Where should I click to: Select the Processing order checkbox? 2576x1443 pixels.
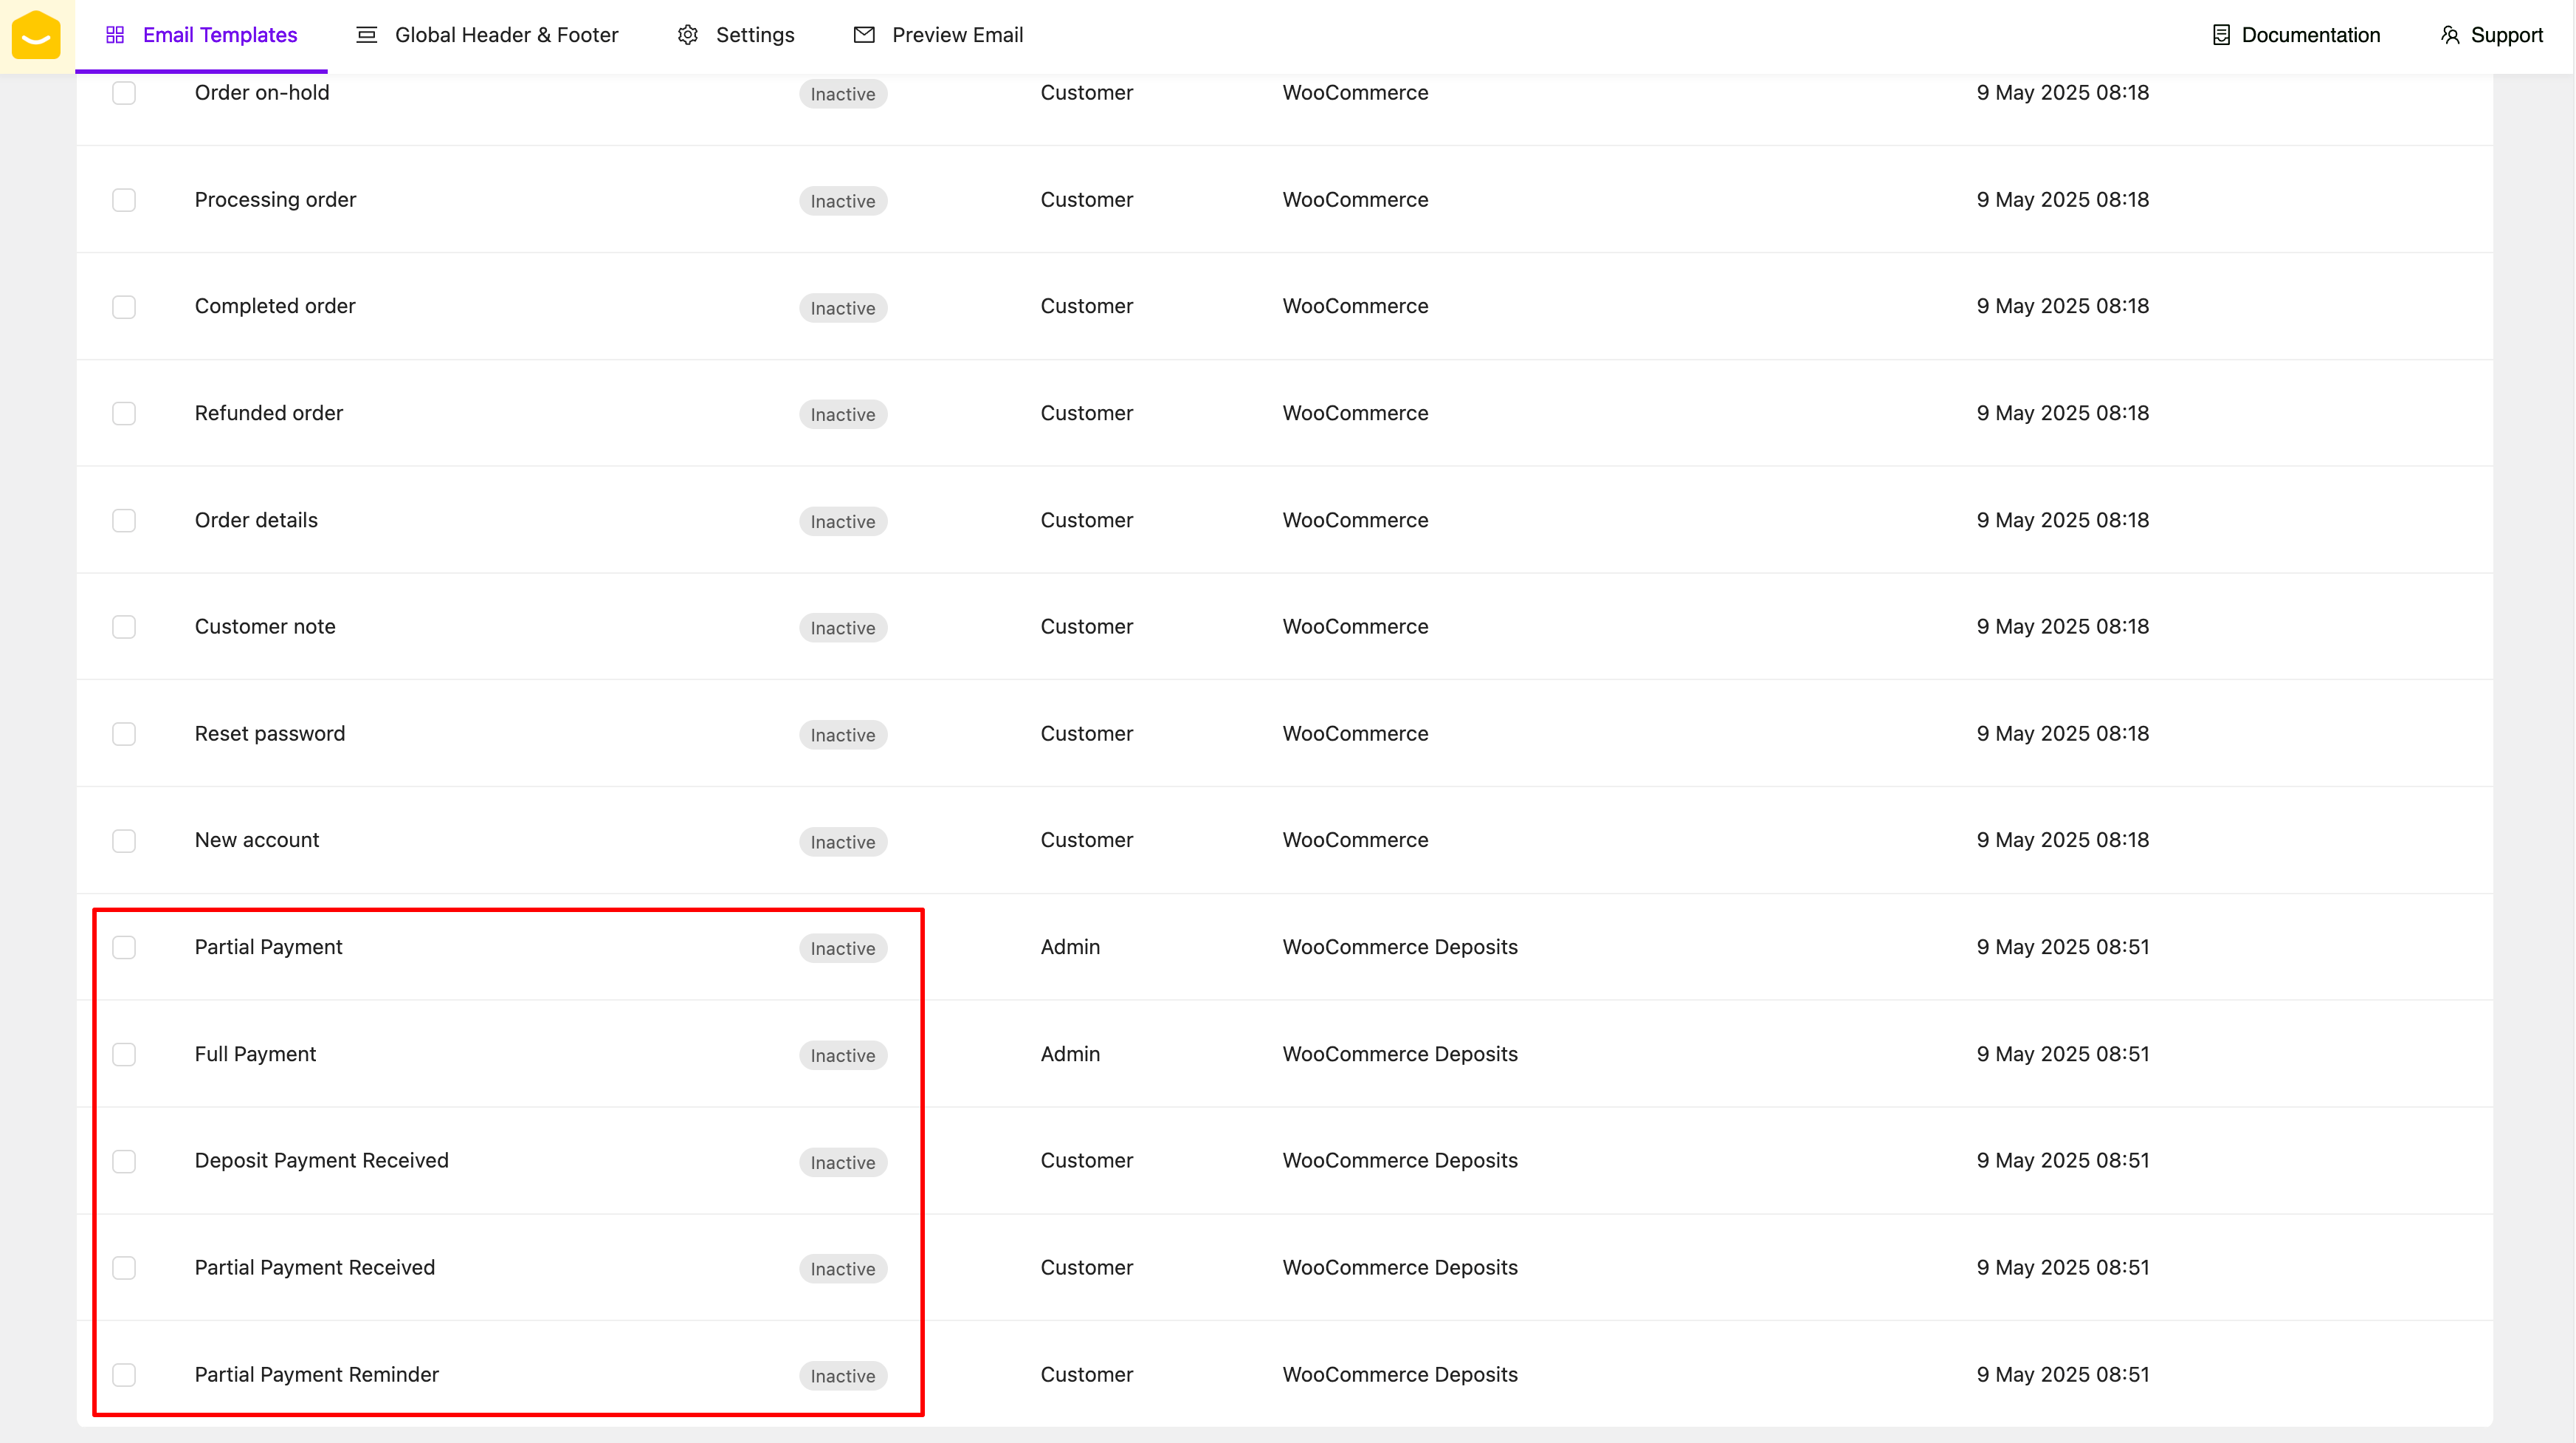point(124,200)
